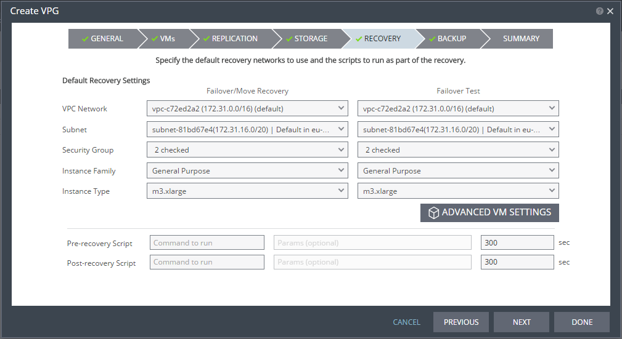Focus Post-recovery Script command field

[207, 262]
